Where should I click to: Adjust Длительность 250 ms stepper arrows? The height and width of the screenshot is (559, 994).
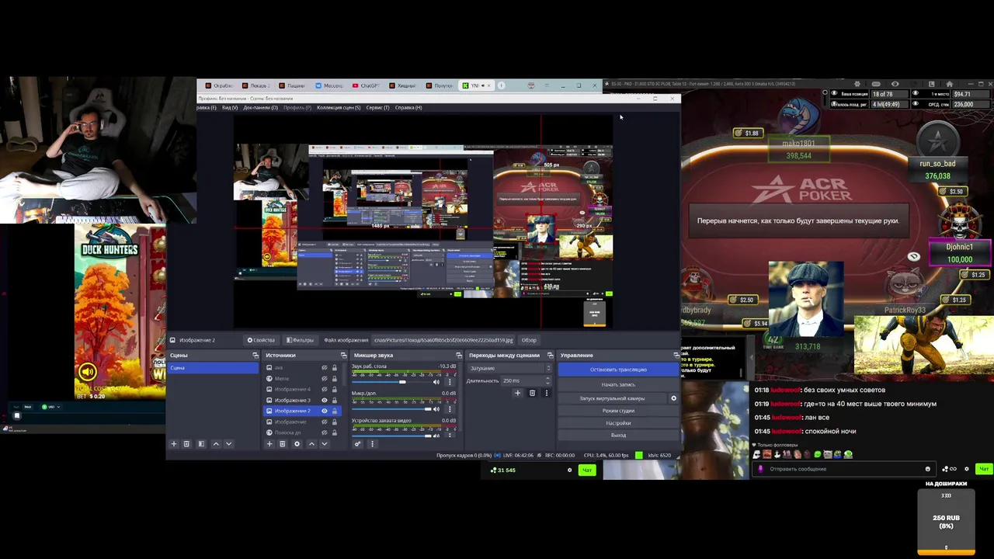(x=548, y=380)
